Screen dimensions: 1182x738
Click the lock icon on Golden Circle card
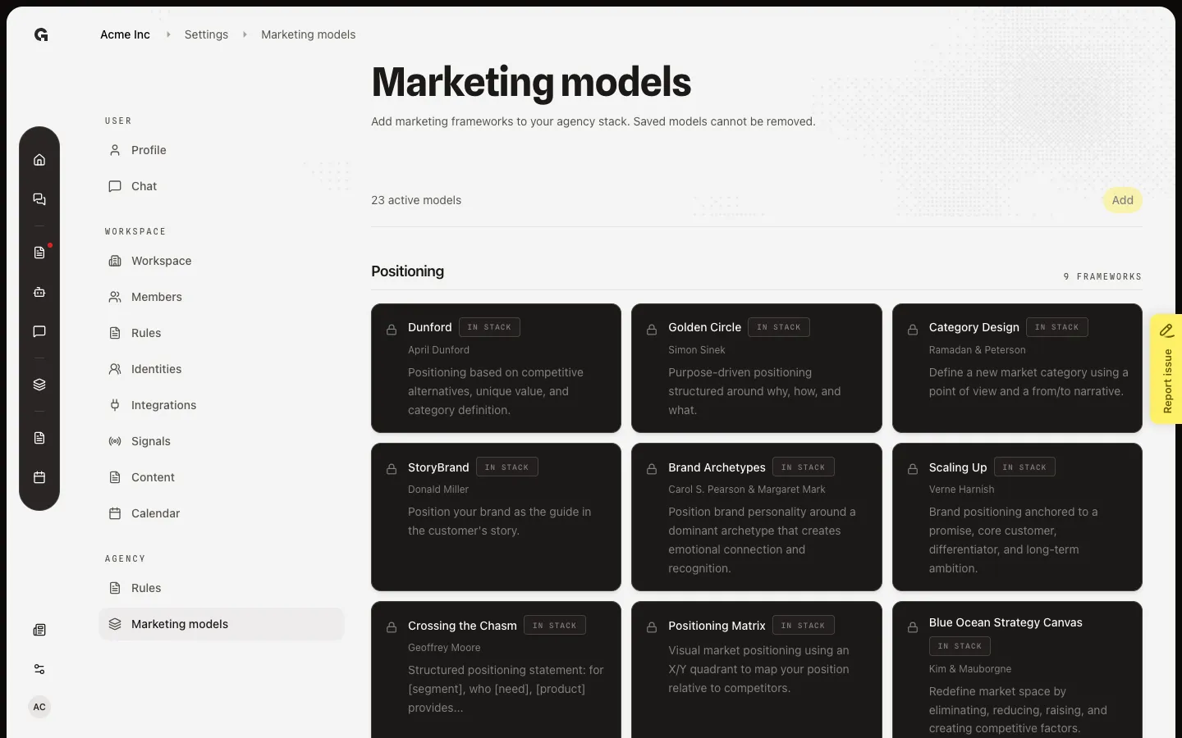pyautogui.click(x=652, y=330)
